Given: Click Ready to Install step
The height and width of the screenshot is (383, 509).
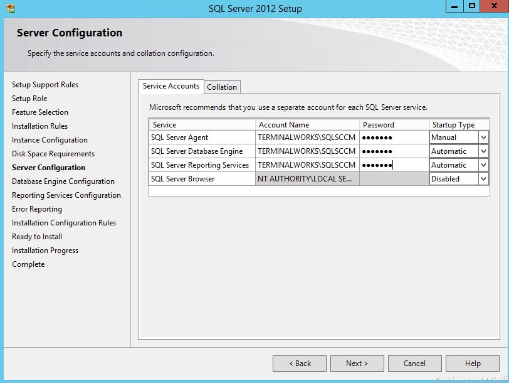Looking at the screenshot, I should 37,237.
